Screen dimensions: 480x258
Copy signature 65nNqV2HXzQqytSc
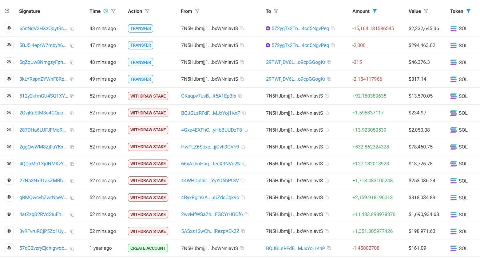pos(72,29)
